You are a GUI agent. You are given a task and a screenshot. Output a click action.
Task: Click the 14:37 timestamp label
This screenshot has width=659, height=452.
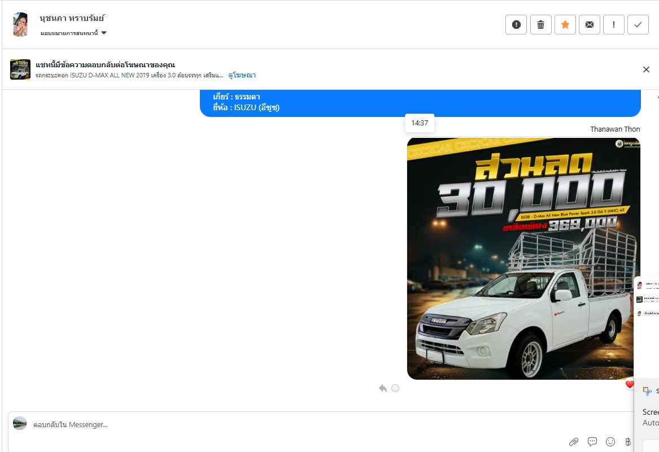420,123
